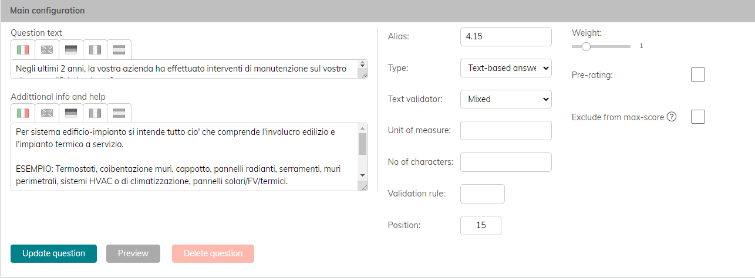Open the Type dropdown
Screen dimensions: 755x278
[x=505, y=68]
